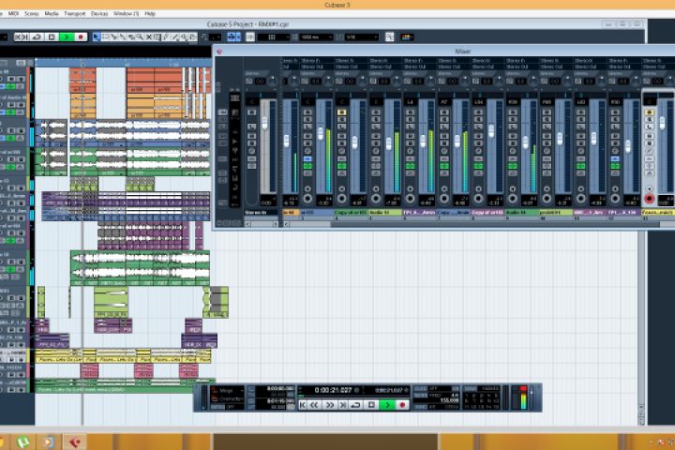The image size is (675, 450).
Task: Open uTorrent from the Windows taskbar
Action: pyautogui.click(x=23, y=442)
